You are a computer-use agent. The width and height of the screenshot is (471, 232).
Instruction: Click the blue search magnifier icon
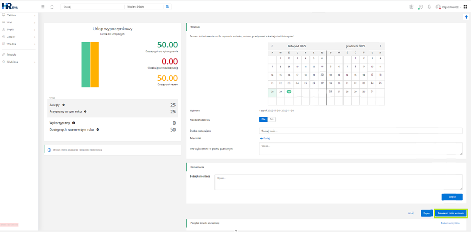pyautogui.click(x=167, y=6)
